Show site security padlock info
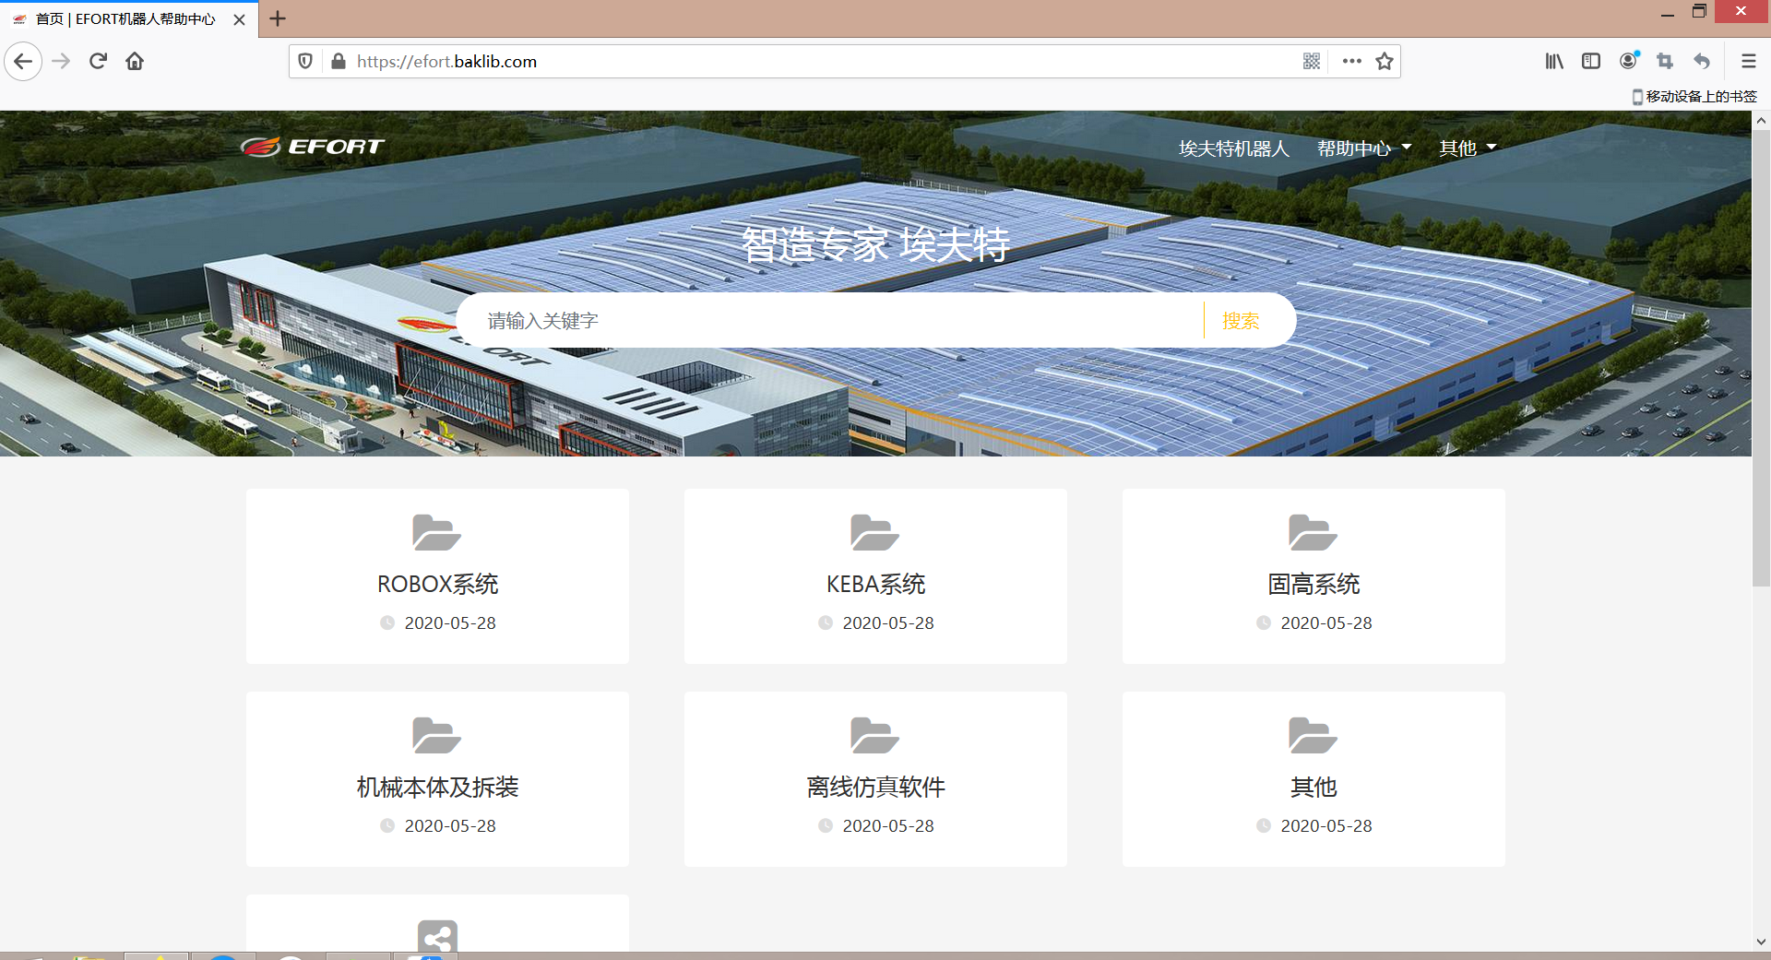This screenshot has height=960, width=1771. point(338,62)
